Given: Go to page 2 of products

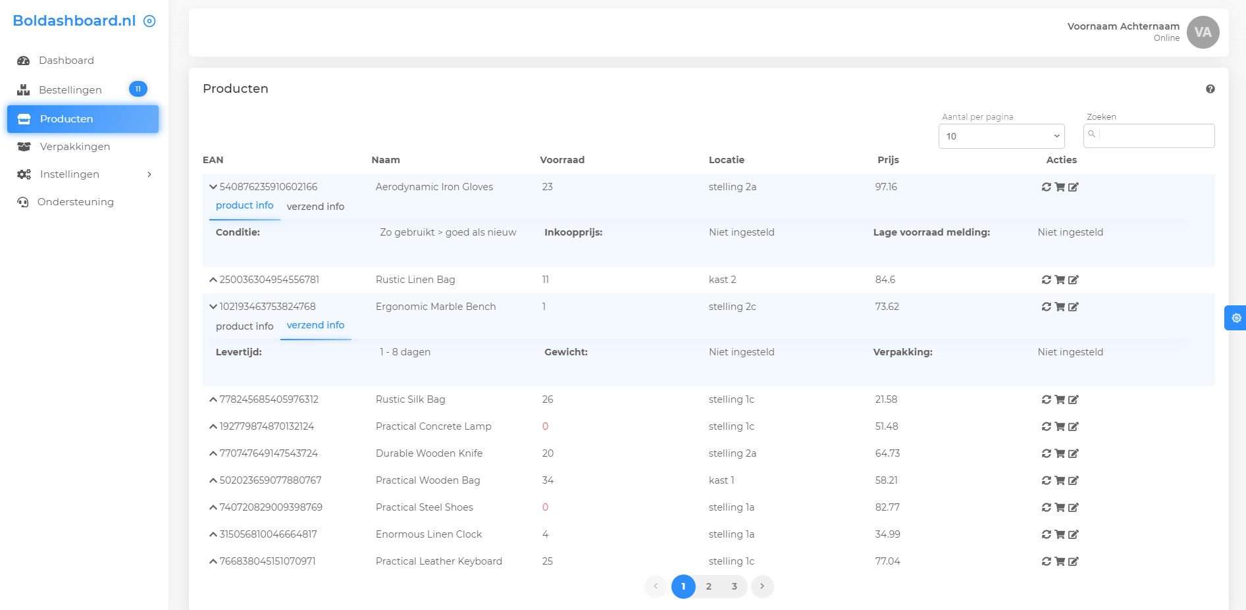Looking at the screenshot, I should (x=709, y=586).
